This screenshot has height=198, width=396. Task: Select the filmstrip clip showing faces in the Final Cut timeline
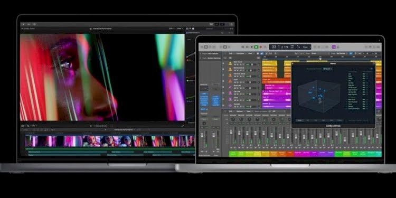[108, 141]
